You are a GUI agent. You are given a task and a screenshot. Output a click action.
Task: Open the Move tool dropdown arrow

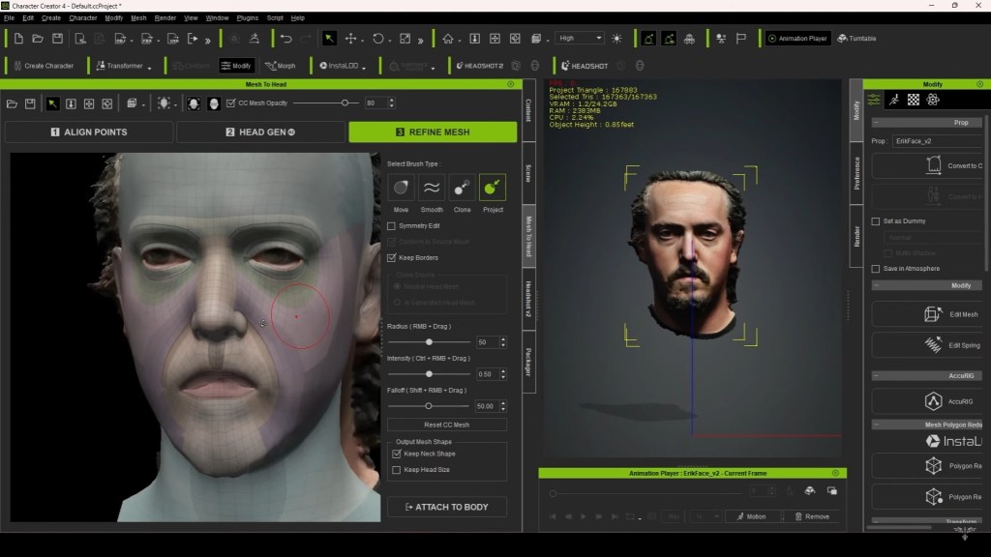point(362,41)
